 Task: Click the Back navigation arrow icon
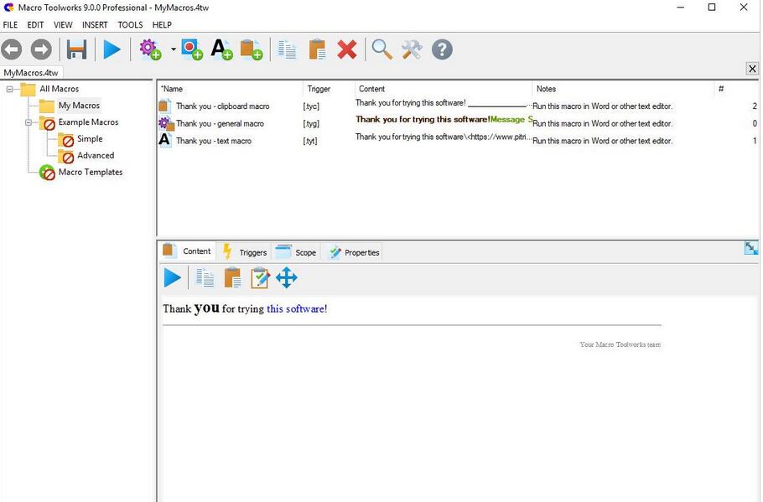[x=12, y=49]
